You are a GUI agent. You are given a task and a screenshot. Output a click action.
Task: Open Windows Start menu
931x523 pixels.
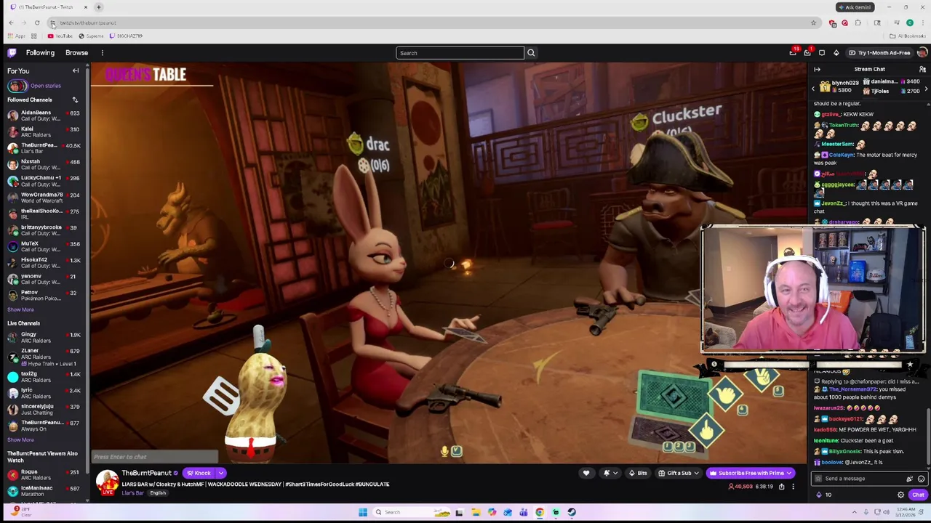click(362, 512)
